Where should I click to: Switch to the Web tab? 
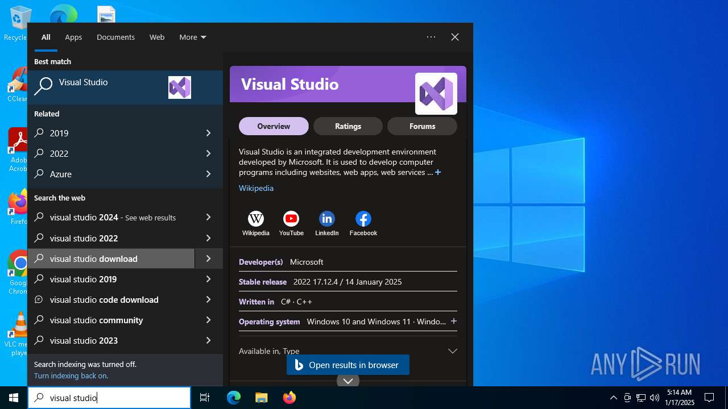157,37
